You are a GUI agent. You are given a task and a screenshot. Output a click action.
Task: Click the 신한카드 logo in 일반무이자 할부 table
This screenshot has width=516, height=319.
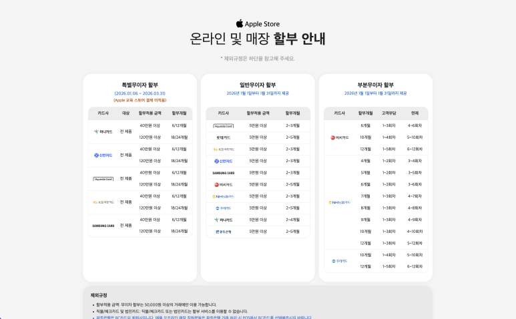pos(224,161)
